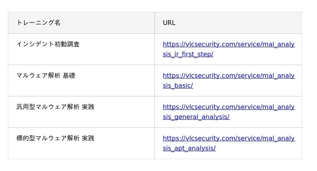The width and height of the screenshot is (317, 171).
Task: Click the sis_apt_analysis/ link portion
Action: (x=189, y=148)
